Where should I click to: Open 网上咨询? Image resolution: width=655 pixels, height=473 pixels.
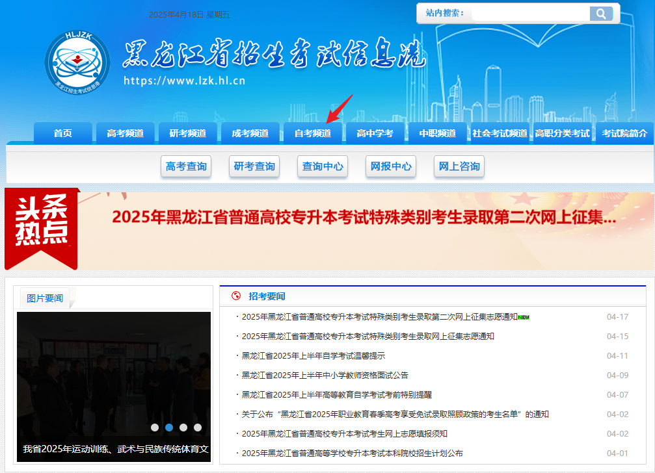point(459,166)
